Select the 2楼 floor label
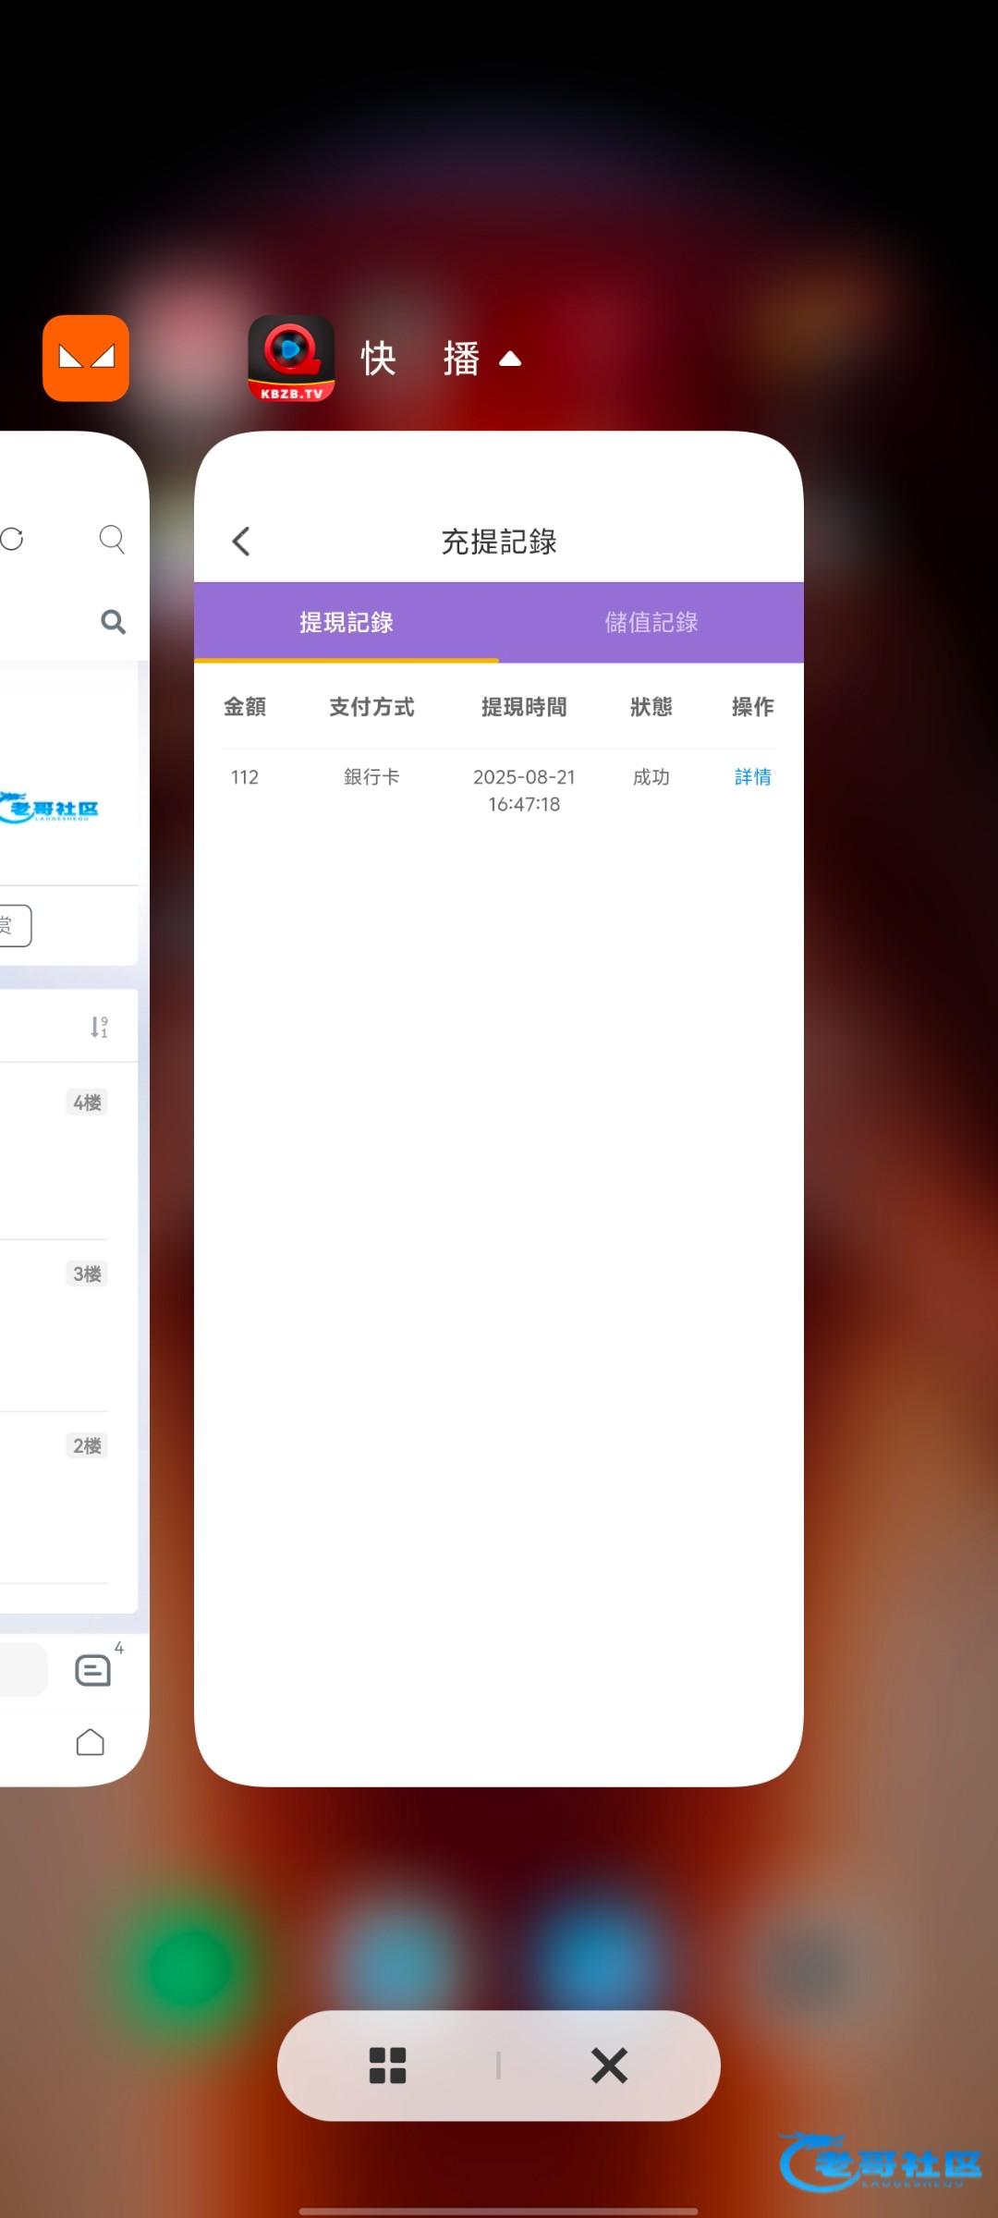Viewport: 998px width, 2218px height. point(87,1446)
